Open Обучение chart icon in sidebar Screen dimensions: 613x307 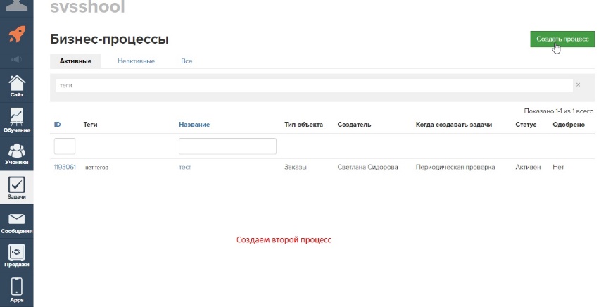coord(17,119)
